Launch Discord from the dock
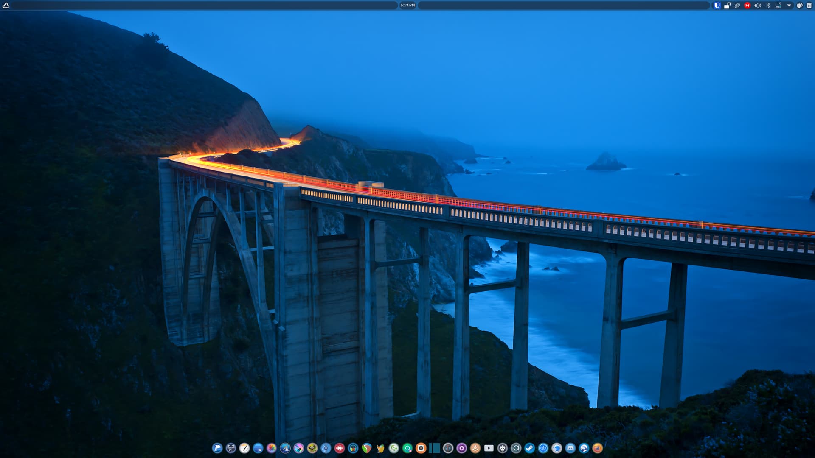 click(570, 448)
